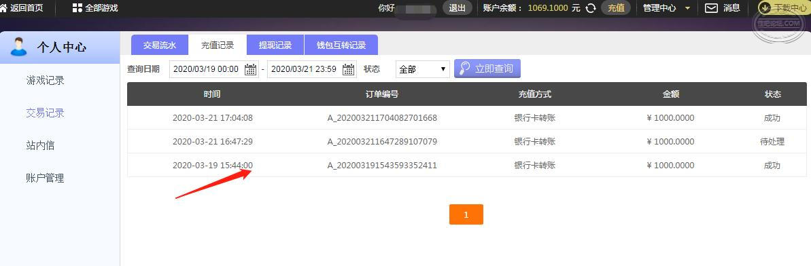Click the 管理中心 menu label
The height and width of the screenshot is (266, 811).
tap(659, 7)
